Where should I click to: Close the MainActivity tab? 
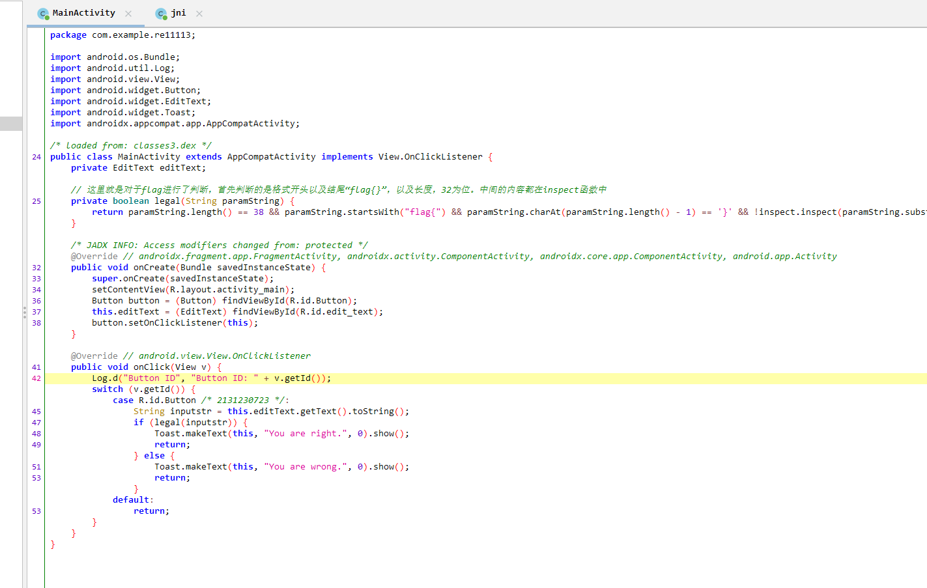click(x=128, y=14)
